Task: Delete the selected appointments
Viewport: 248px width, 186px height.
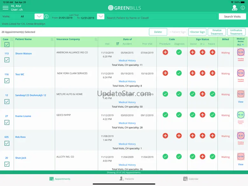Action: [x=158, y=32]
